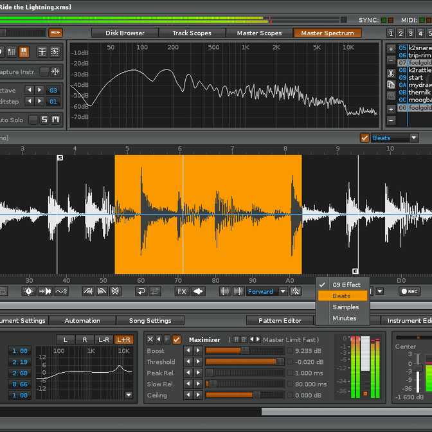The width and height of the screenshot is (432, 432).
Task: Click the fade out sample icon
Action: coord(102,291)
